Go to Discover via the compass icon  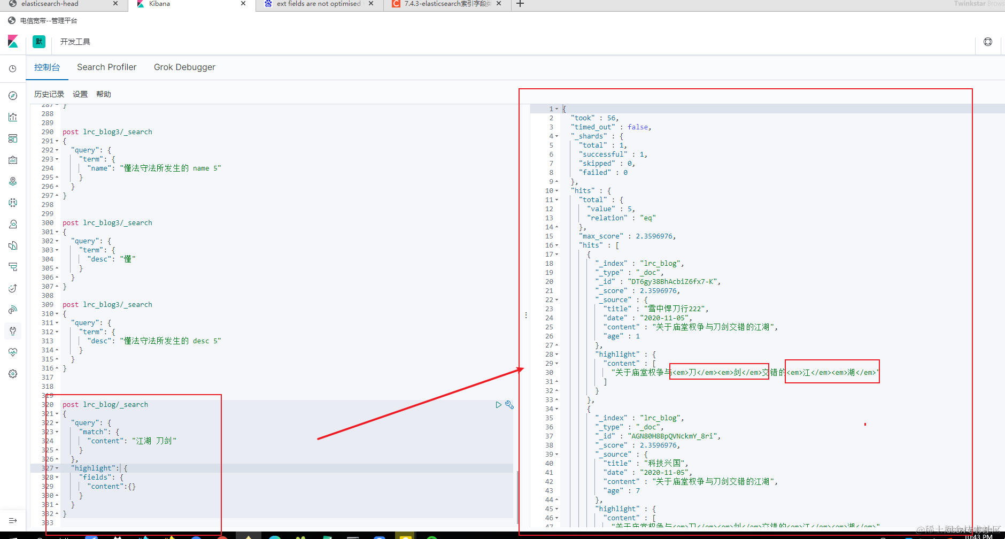tap(13, 96)
